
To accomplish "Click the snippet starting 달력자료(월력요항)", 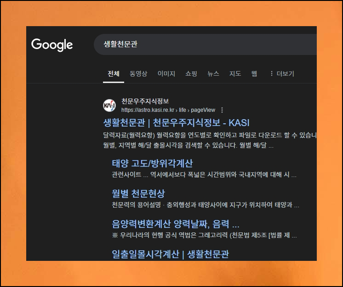I will click(210, 135).
